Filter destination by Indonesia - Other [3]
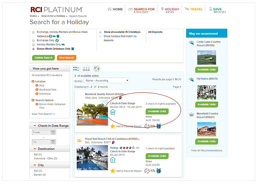 click(x=46, y=159)
